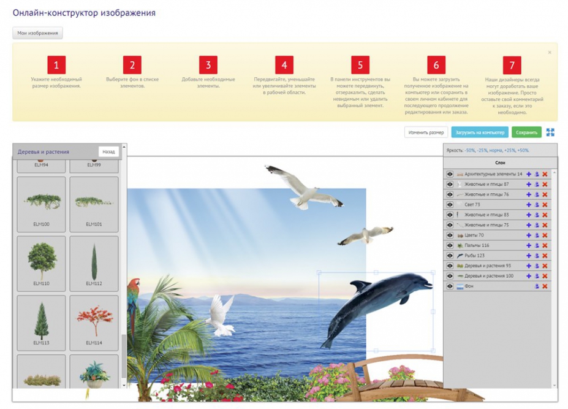Click the Изменить размер button
The image size is (568, 409).
(x=426, y=132)
